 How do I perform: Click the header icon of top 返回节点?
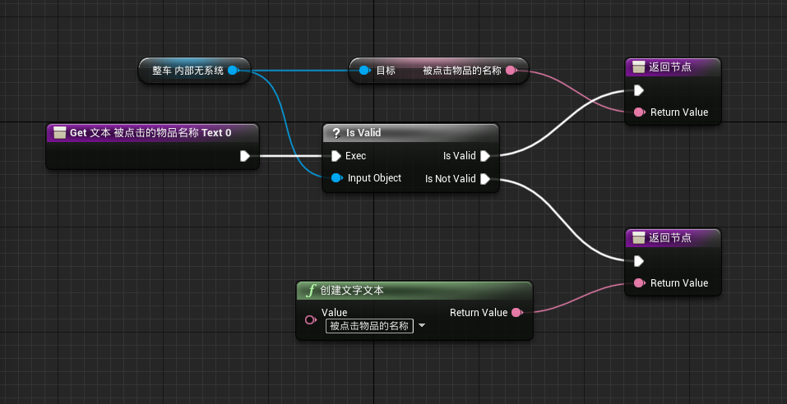[638, 67]
